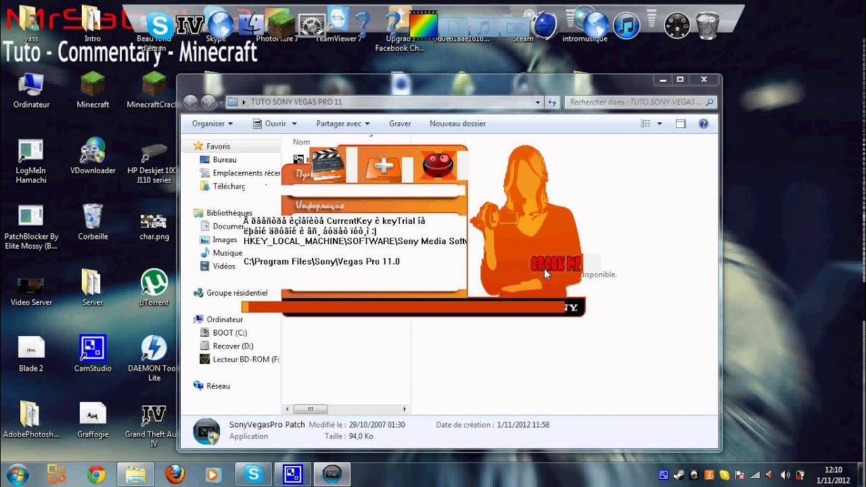The image size is (866, 487).
Task: Open the Video Server desktop icon
Action: 31,291
